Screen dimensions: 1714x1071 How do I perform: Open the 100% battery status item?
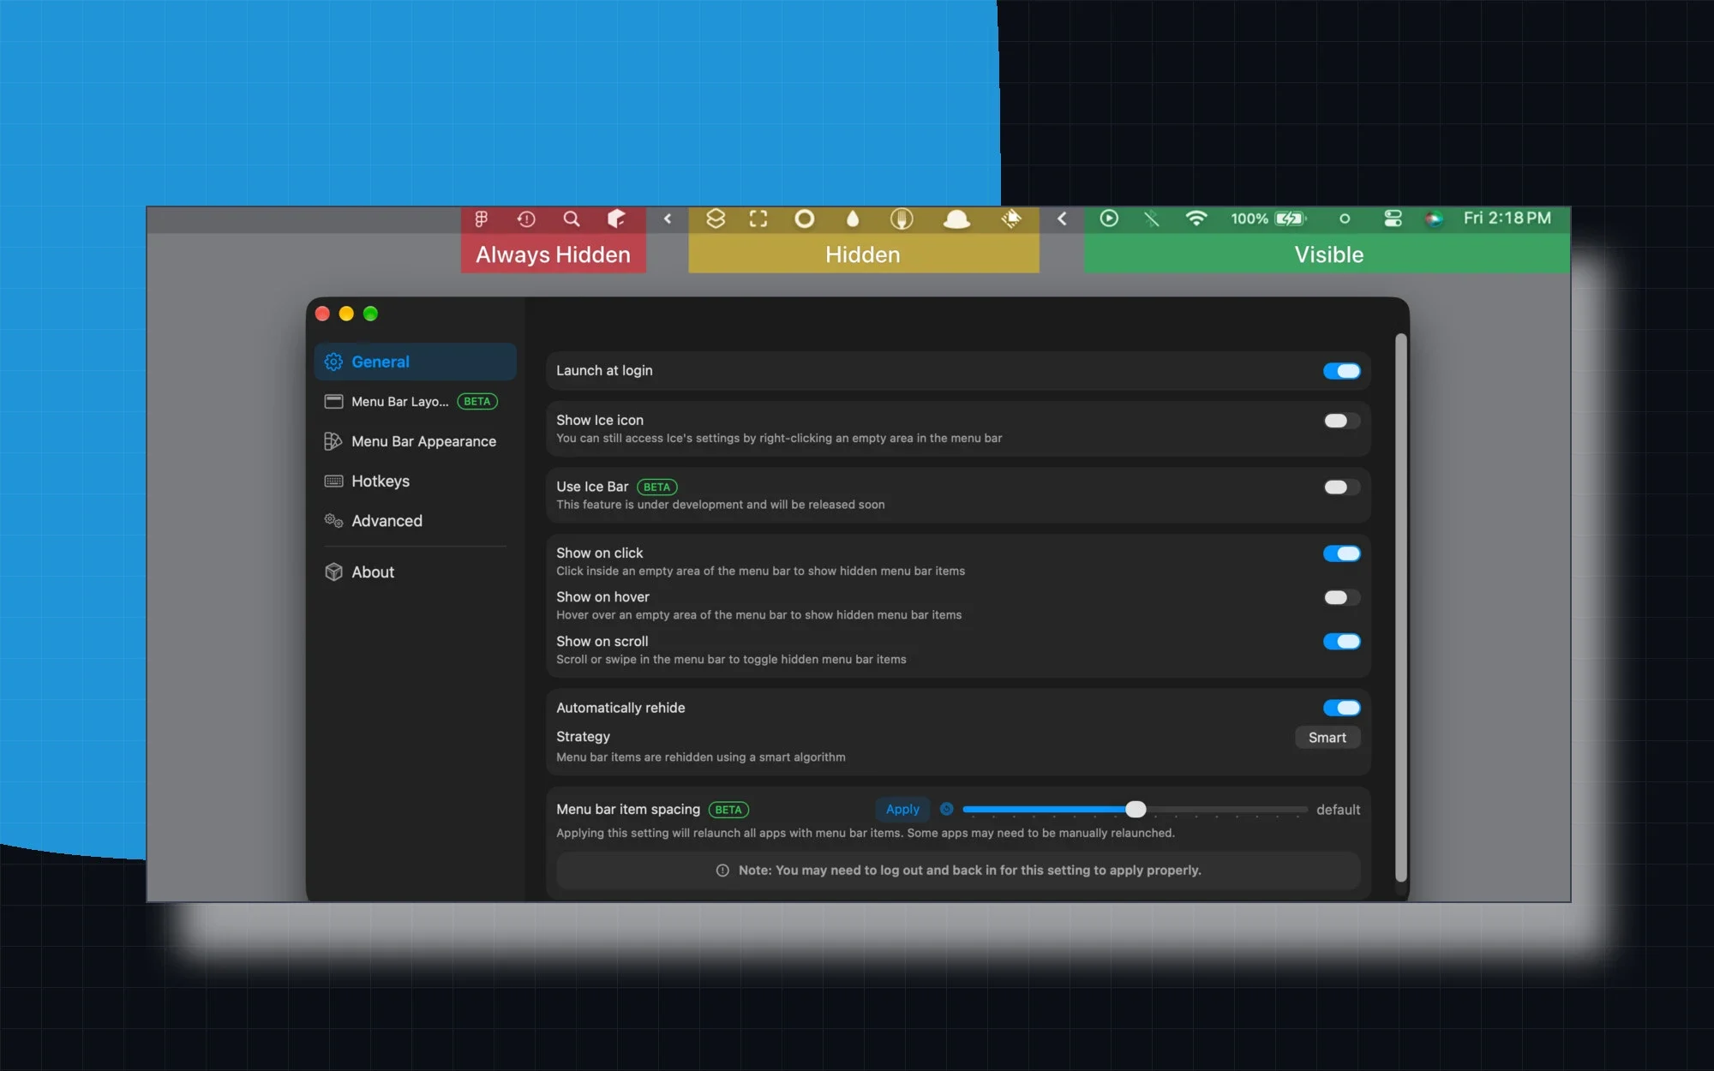pos(1268,218)
